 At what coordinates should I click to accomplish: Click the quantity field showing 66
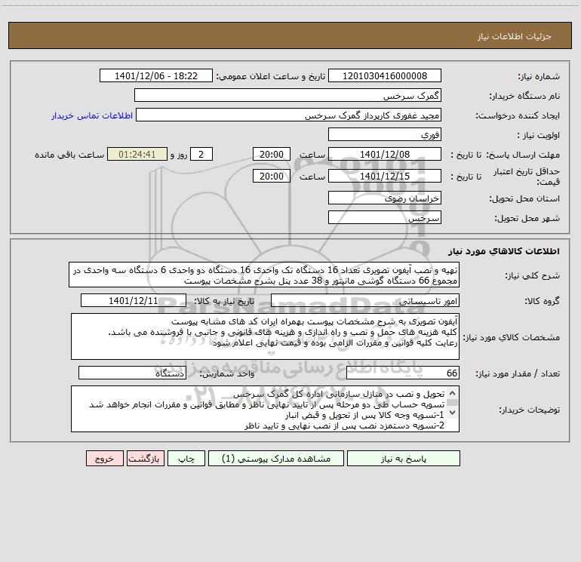403,373
